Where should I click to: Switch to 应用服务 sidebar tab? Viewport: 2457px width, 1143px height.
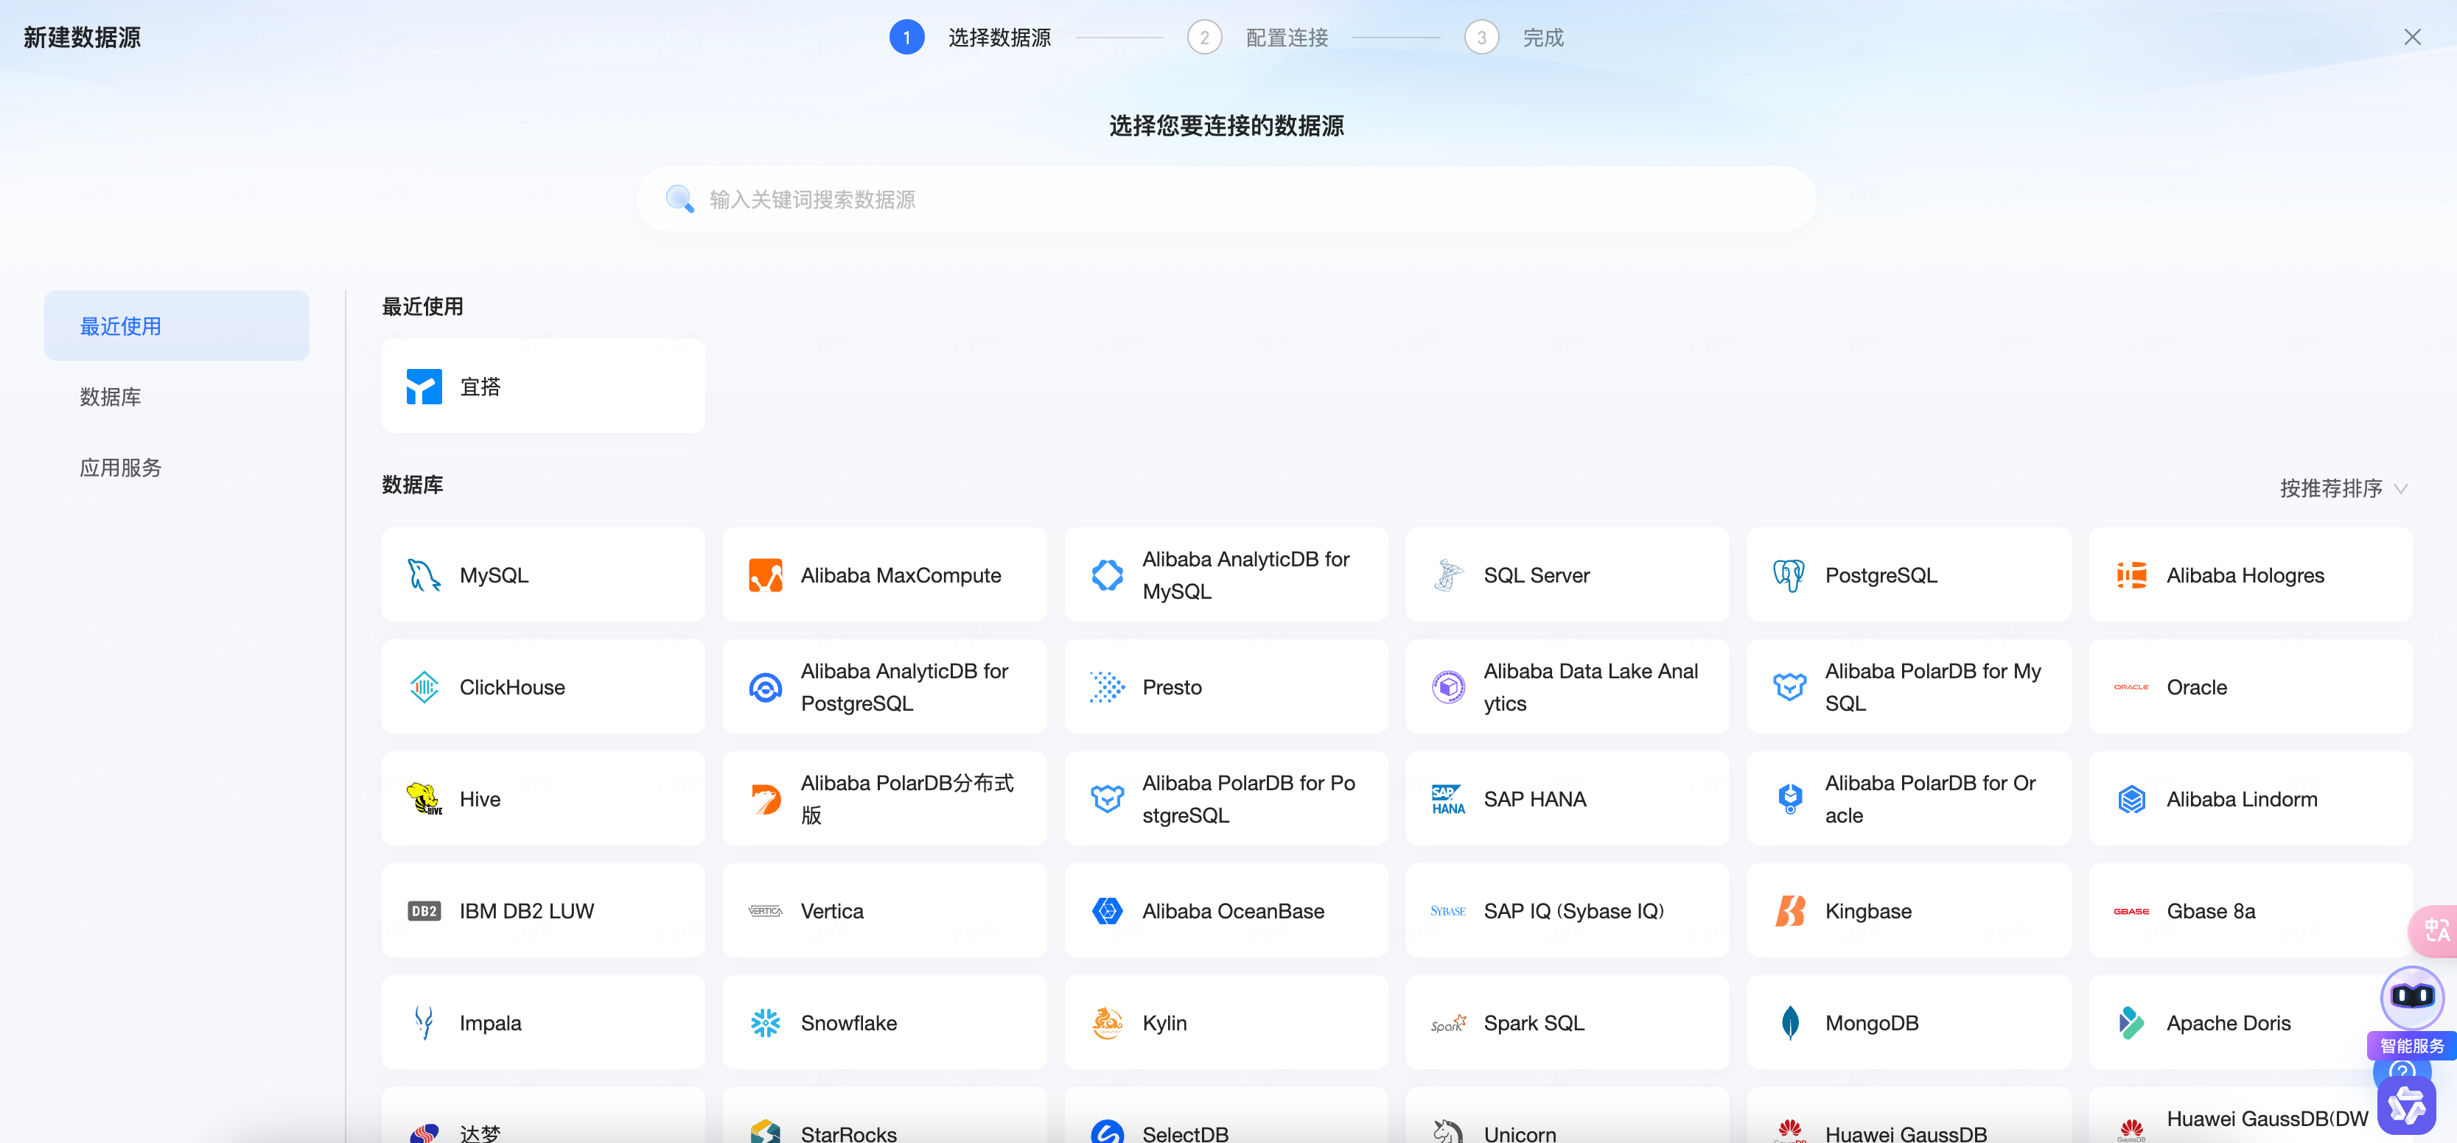(176, 467)
